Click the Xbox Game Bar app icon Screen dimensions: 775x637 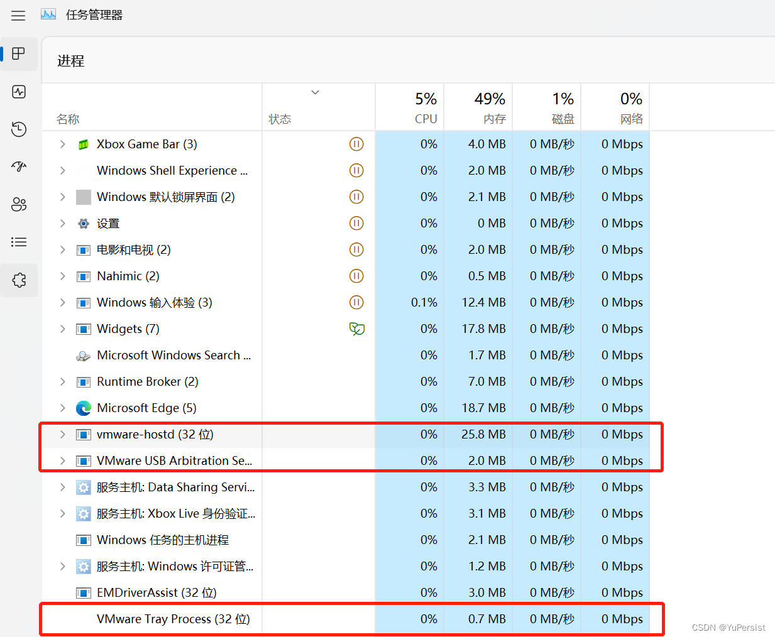coord(84,144)
